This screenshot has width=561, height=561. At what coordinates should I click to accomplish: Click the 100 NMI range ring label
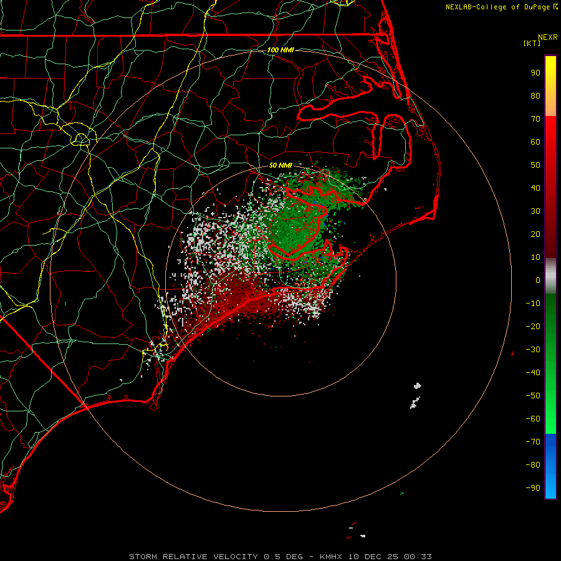click(280, 50)
